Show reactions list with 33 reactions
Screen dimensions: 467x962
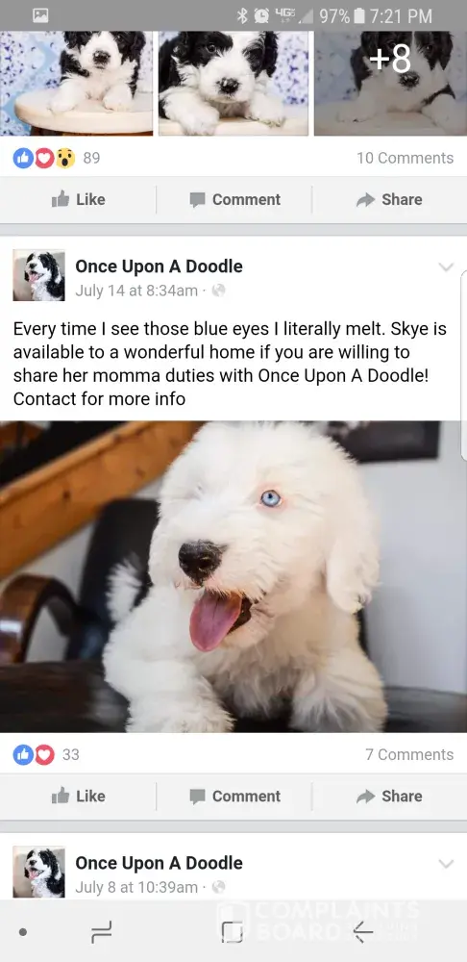pyautogui.click(x=46, y=754)
